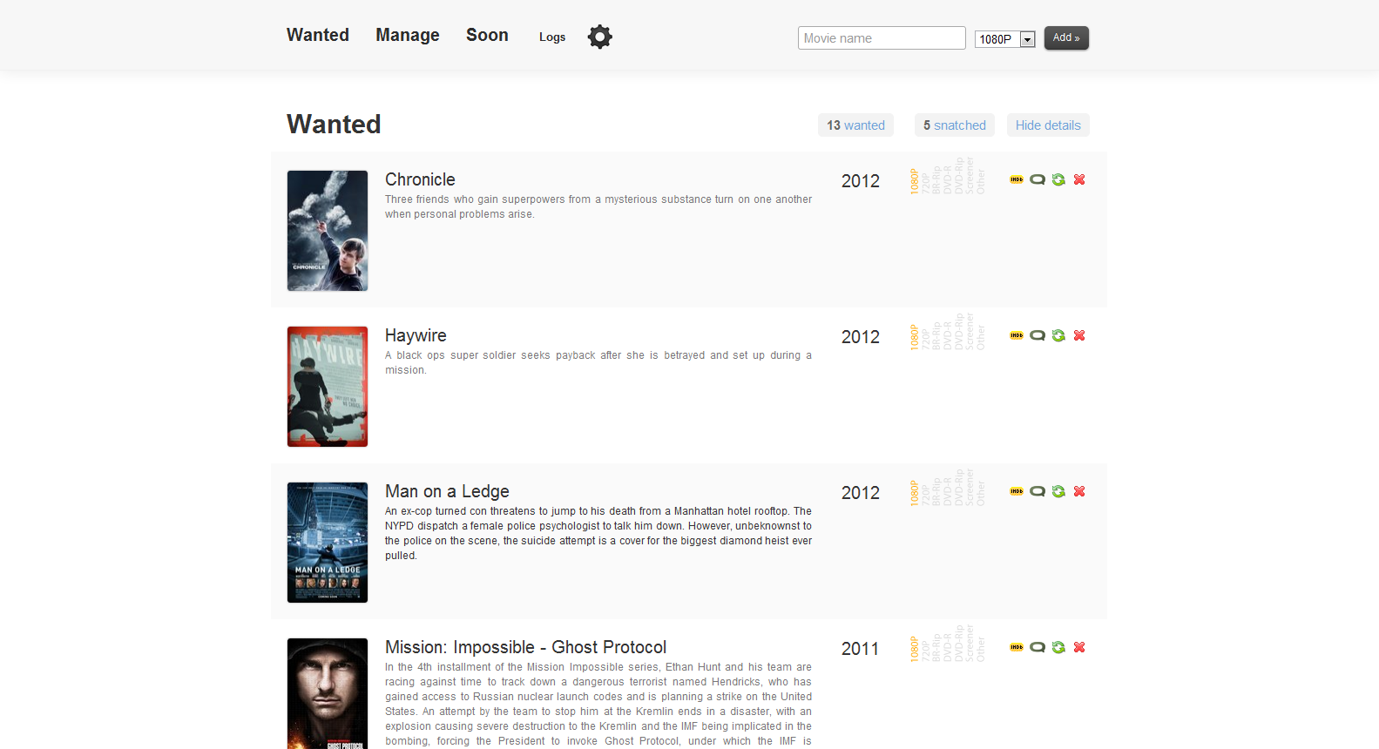The height and width of the screenshot is (749, 1379).
Task: Open the IMDb page for Man on a Ledge
Action: (x=1017, y=491)
